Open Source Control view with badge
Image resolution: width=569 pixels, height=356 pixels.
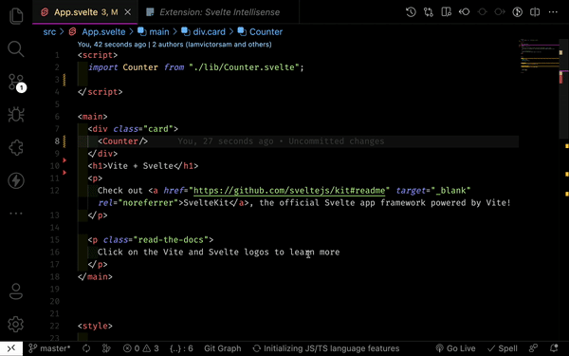(17, 83)
